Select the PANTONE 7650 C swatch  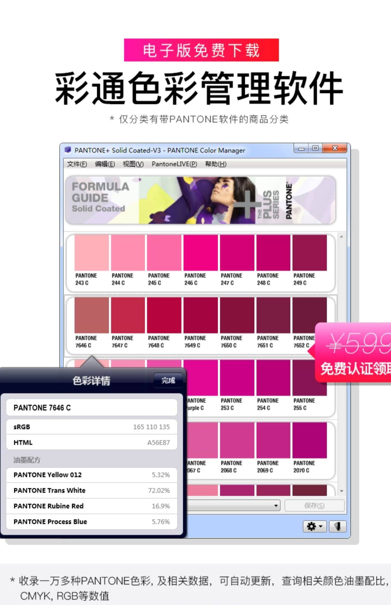pyautogui.click(x=237, y=315)
